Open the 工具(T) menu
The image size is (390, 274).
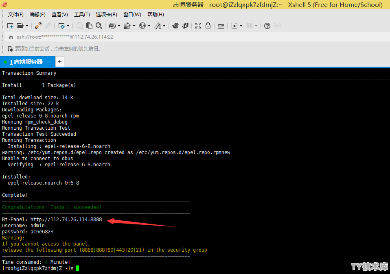coord(82,14)
